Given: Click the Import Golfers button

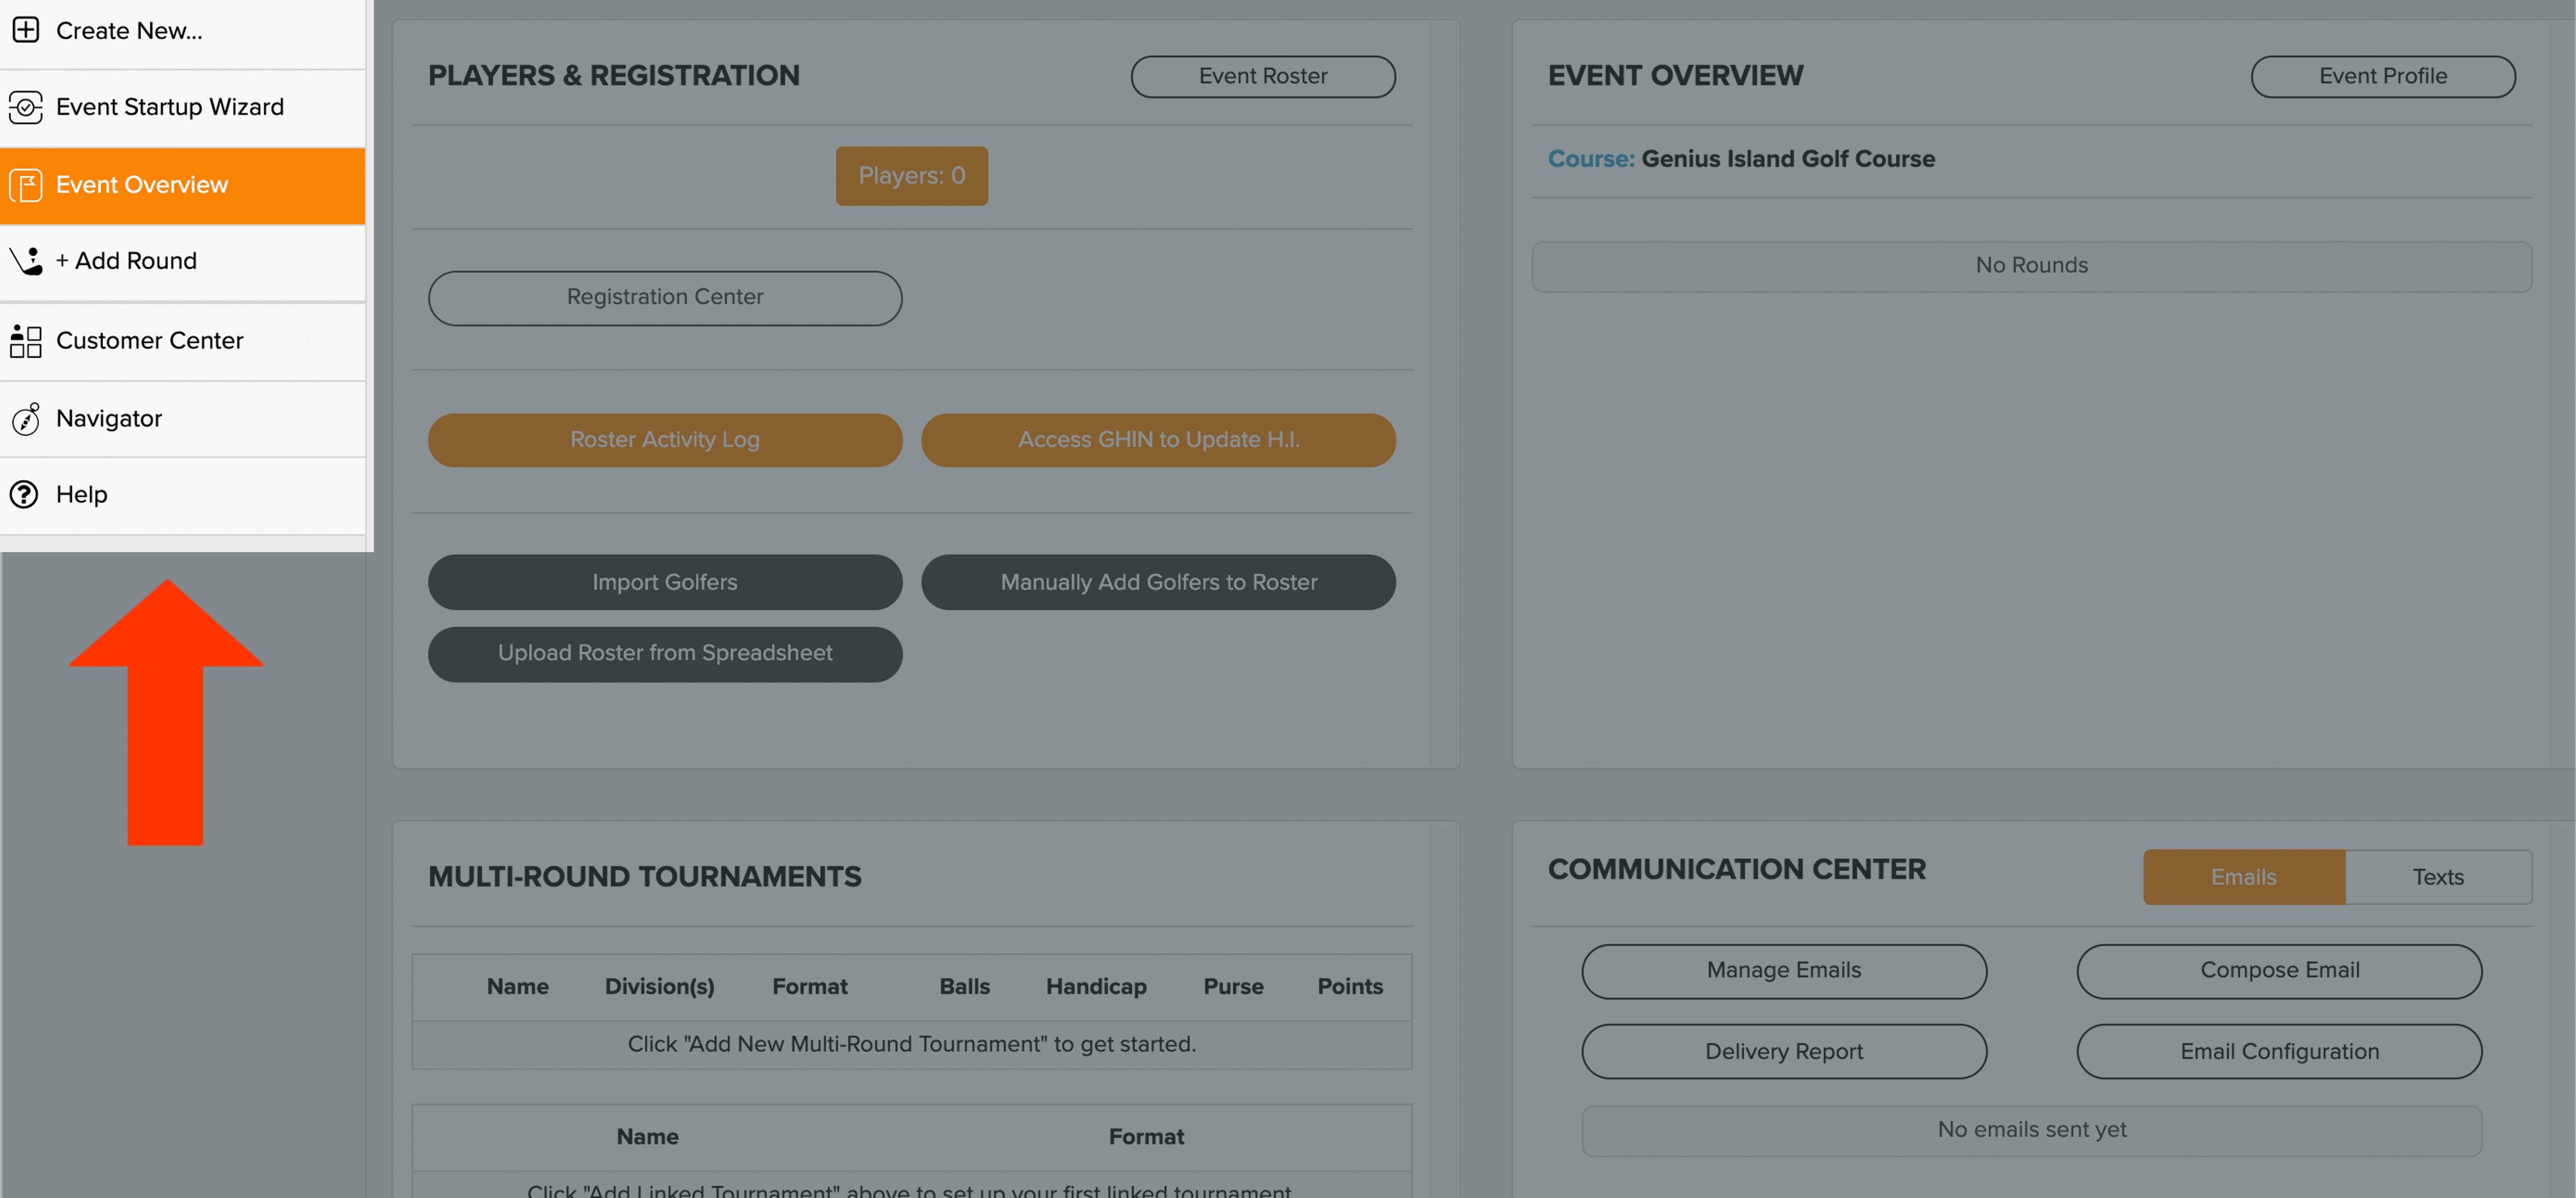Looking at the screenshot, I should [665, 582].
